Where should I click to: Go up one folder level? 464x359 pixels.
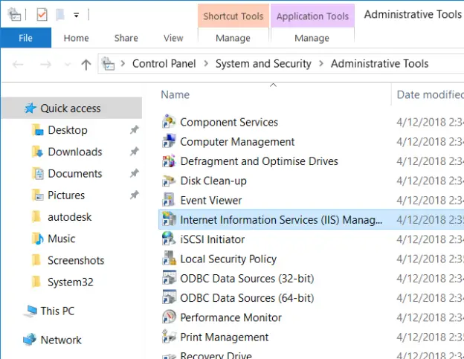[x=86, y=64]
